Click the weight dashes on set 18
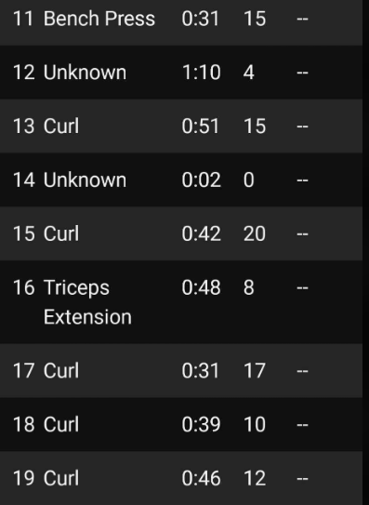 [302, 425]
